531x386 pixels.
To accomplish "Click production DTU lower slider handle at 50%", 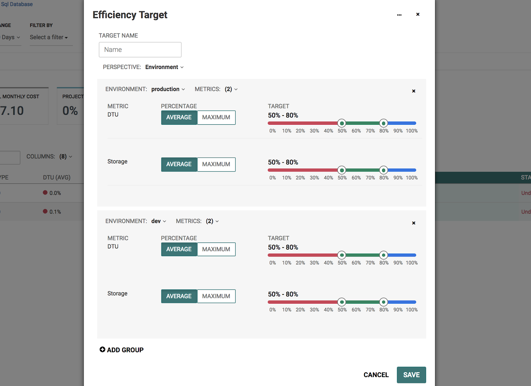I will click(342, 123).
